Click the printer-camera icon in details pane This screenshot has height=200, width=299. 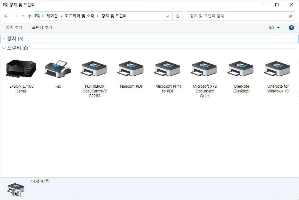tap(15, 190)
